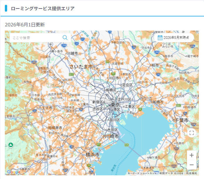This screenshot has width=204, height=179.
Task: Click the route 254 highway shield near 川越市
Action: [x=64, y=45]
